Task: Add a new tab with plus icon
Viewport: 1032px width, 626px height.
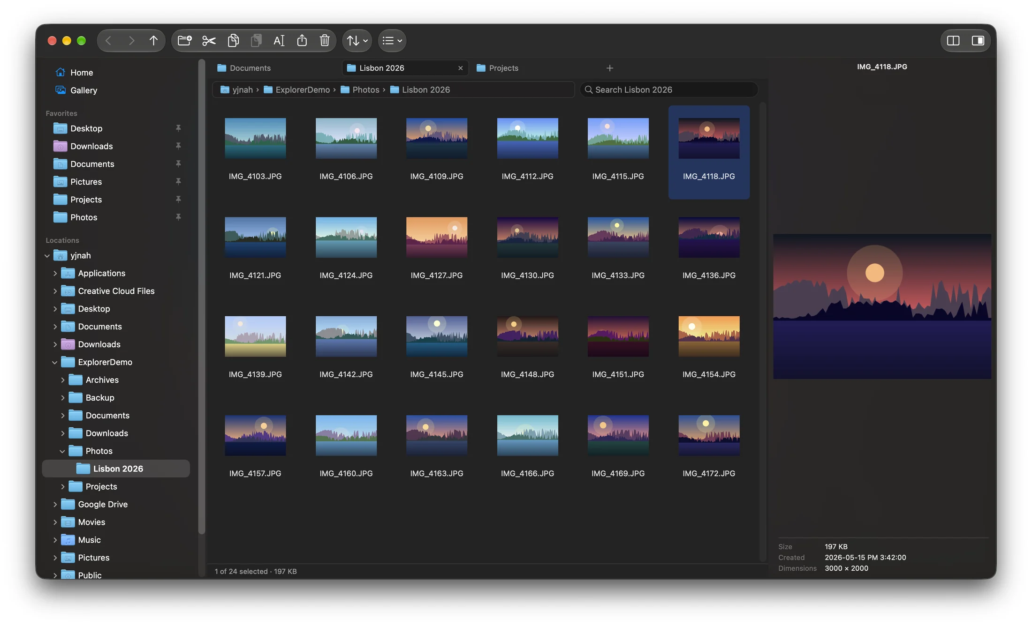Action: (609, 68)
